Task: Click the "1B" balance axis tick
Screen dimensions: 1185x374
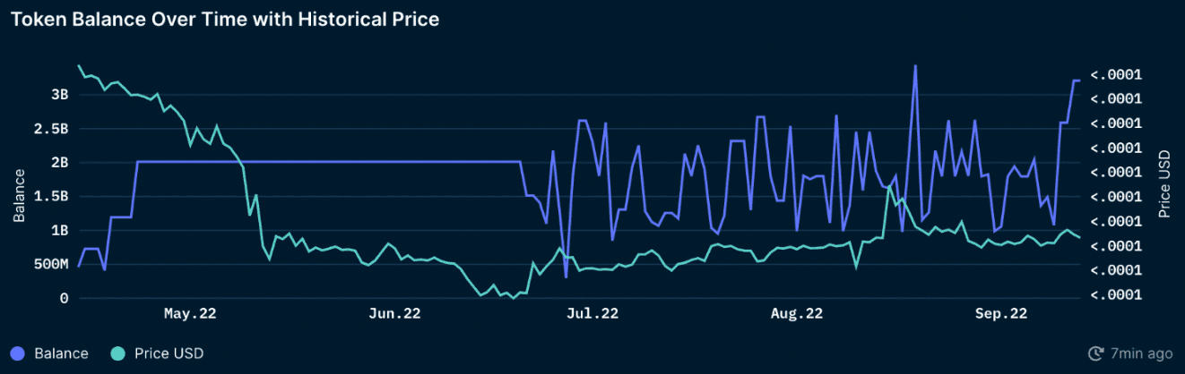Action: point(59,231)
